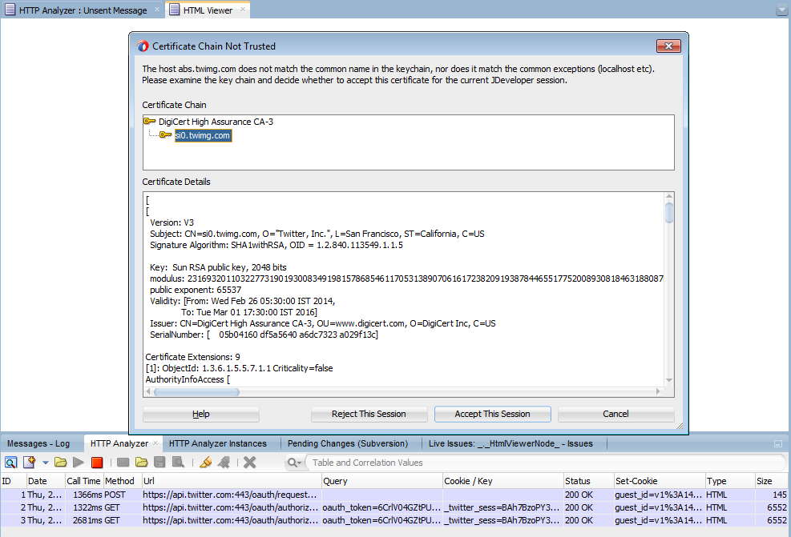This screenshot has width=791, height=537.
Task: Close the HTML Viewer tab
Action: click(243, 10)
